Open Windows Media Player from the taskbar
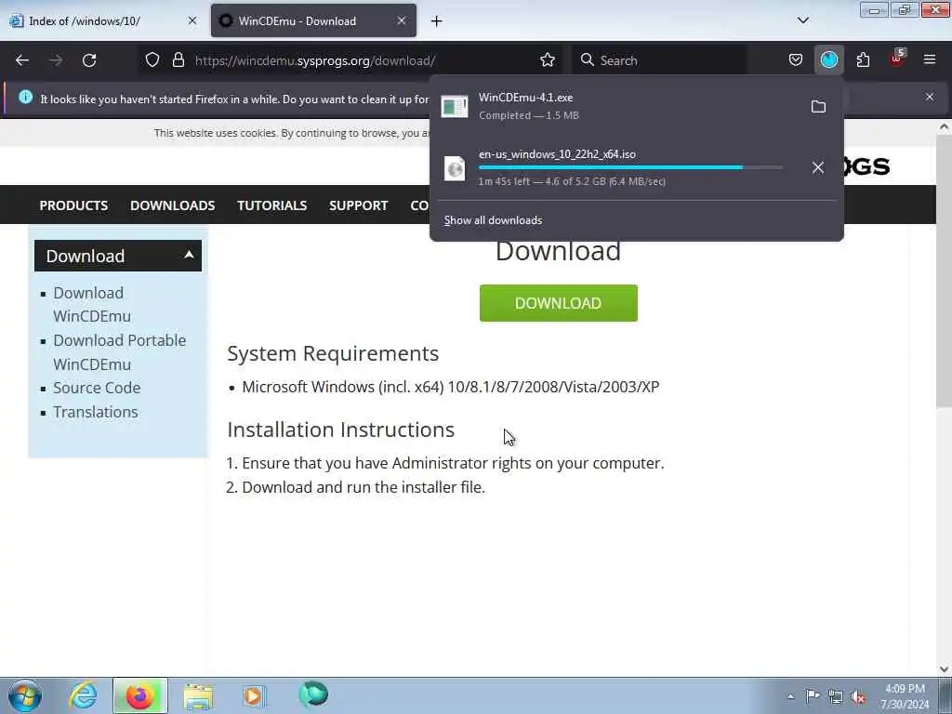This screenshot has height=714, width=952. click(x=254, y=695)
